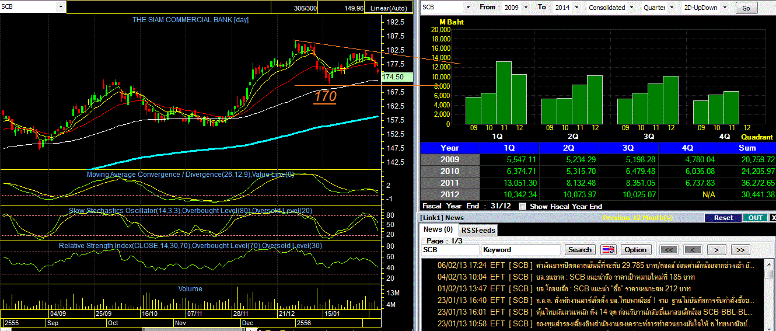Go to the last news page with >>
This screenshot has width=776, height=331.
(x=740, y=249)
